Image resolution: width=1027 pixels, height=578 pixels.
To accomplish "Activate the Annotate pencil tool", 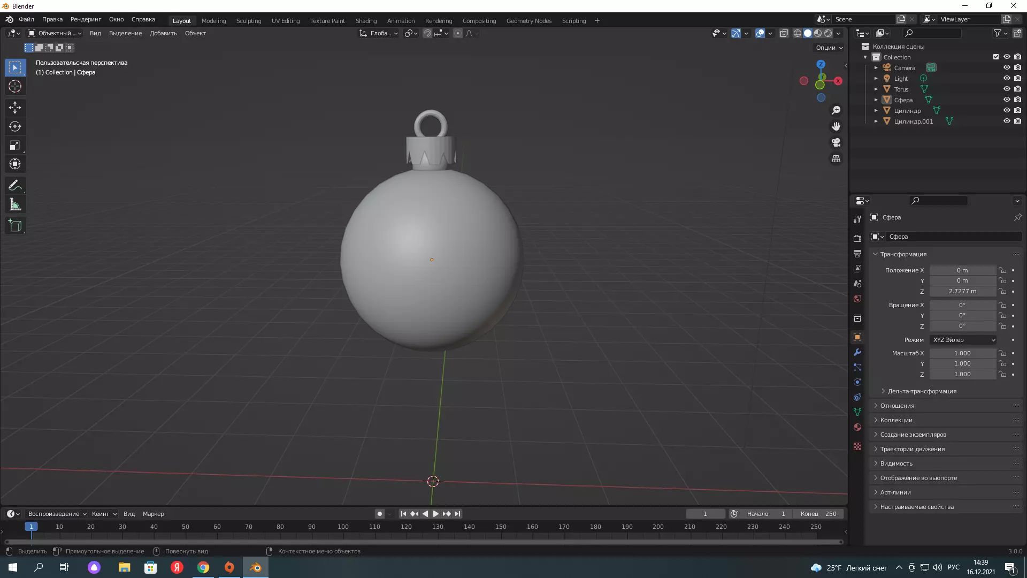I will (x=15, y=186).
